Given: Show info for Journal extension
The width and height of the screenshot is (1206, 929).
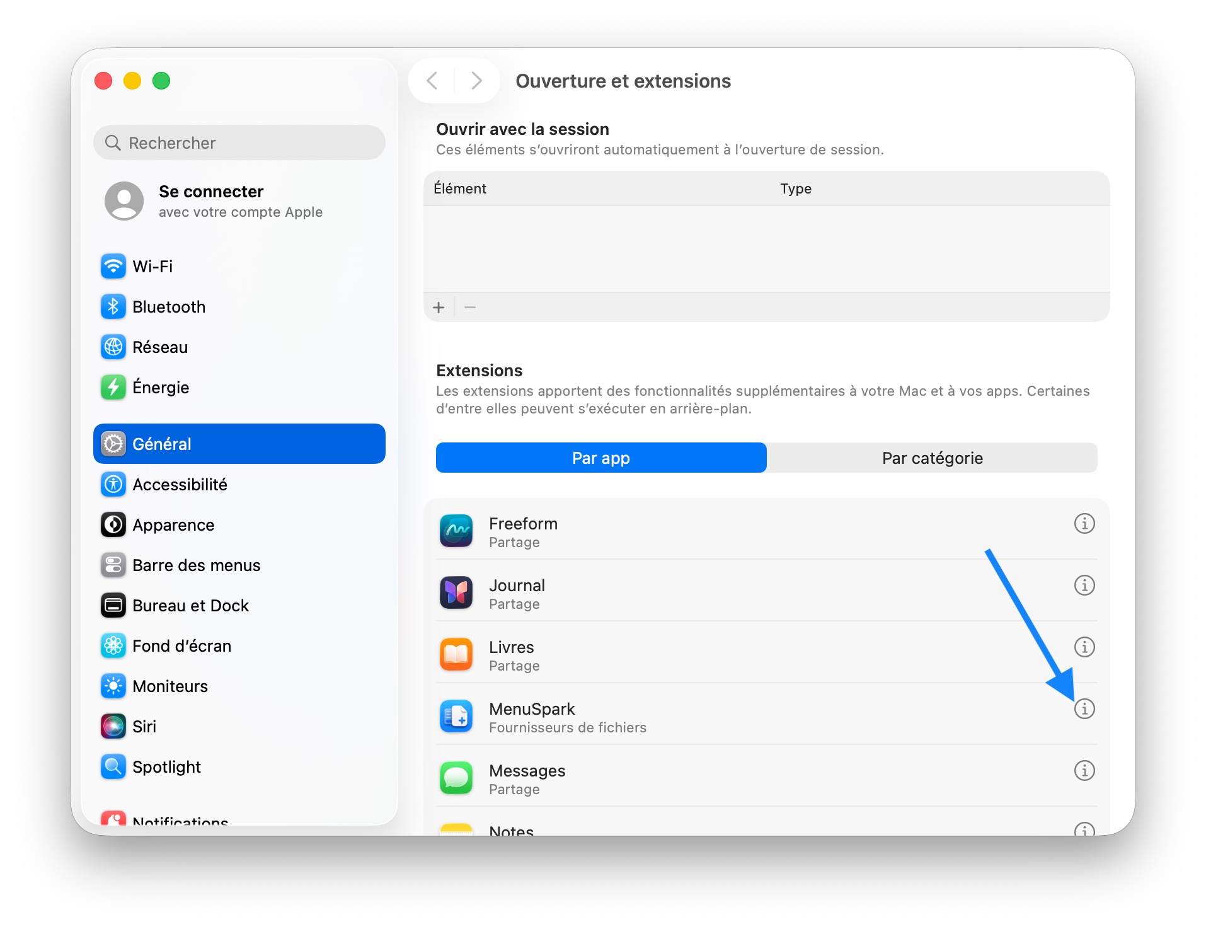Looking at the screenshot, I should [x=1084, y=586].
